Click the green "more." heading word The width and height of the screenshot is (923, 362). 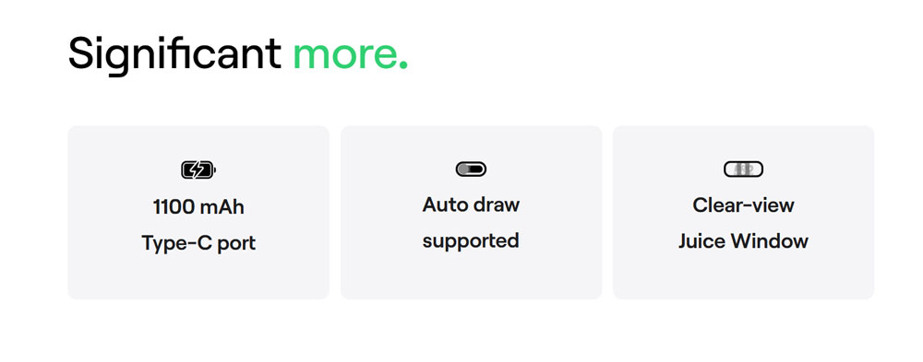[350, 55]
